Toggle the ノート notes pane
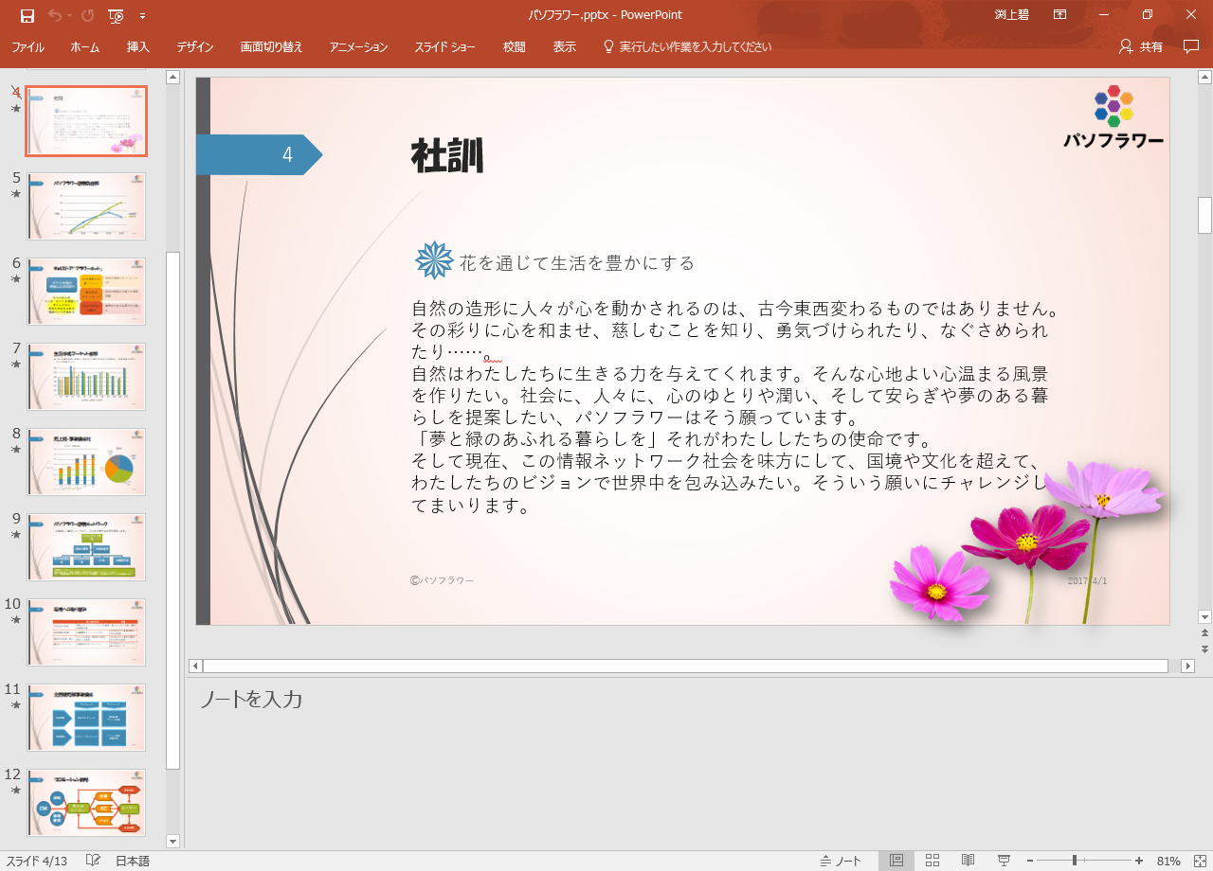The image size is (1213, 871). 842,861
